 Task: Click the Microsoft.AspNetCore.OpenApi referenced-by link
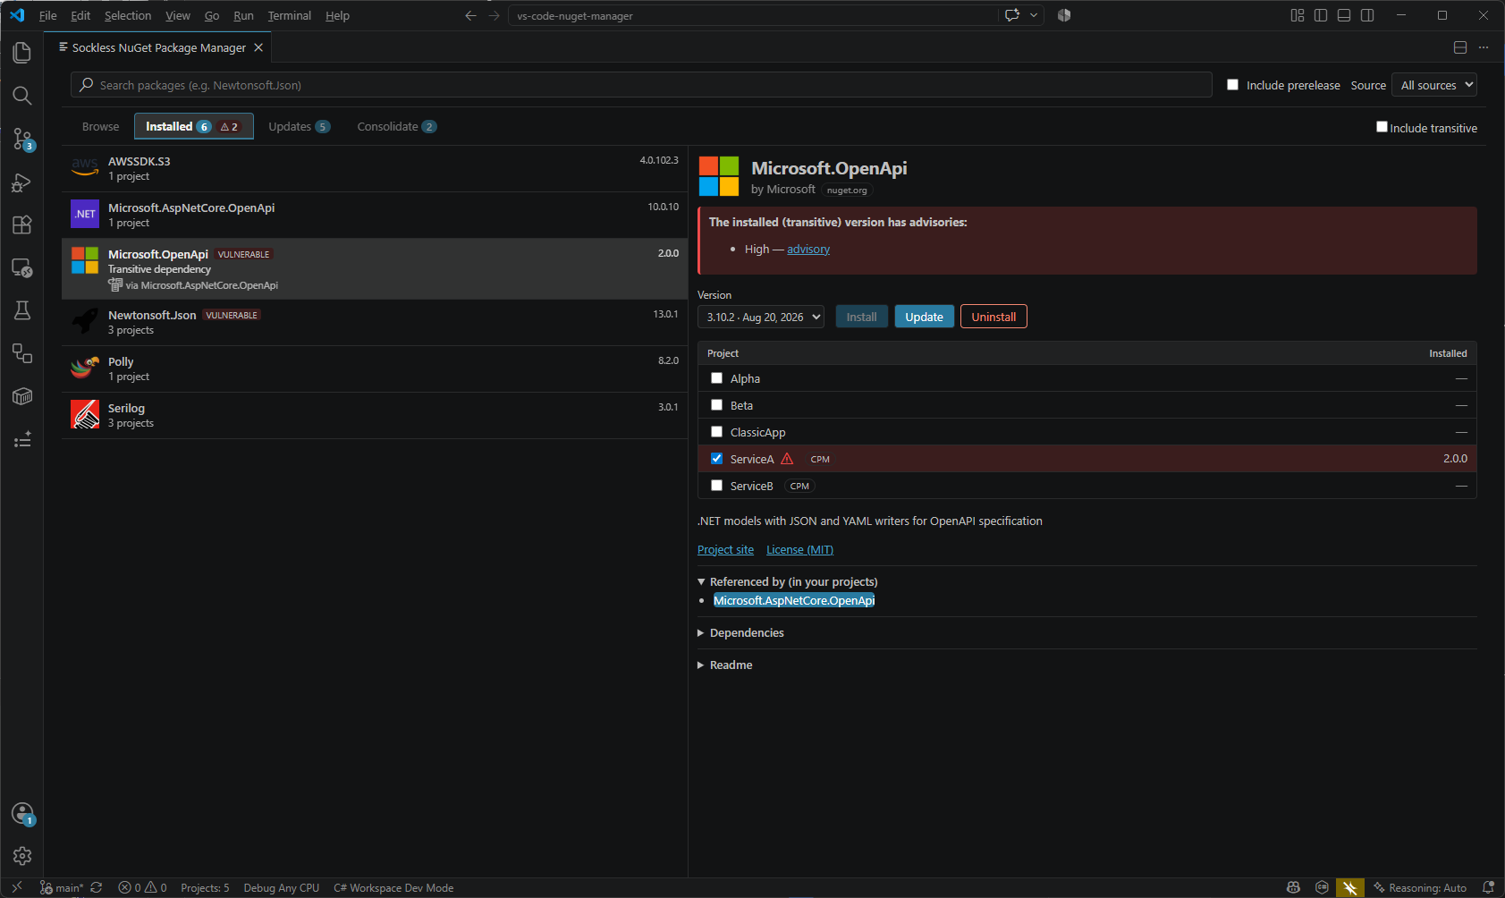794,600
